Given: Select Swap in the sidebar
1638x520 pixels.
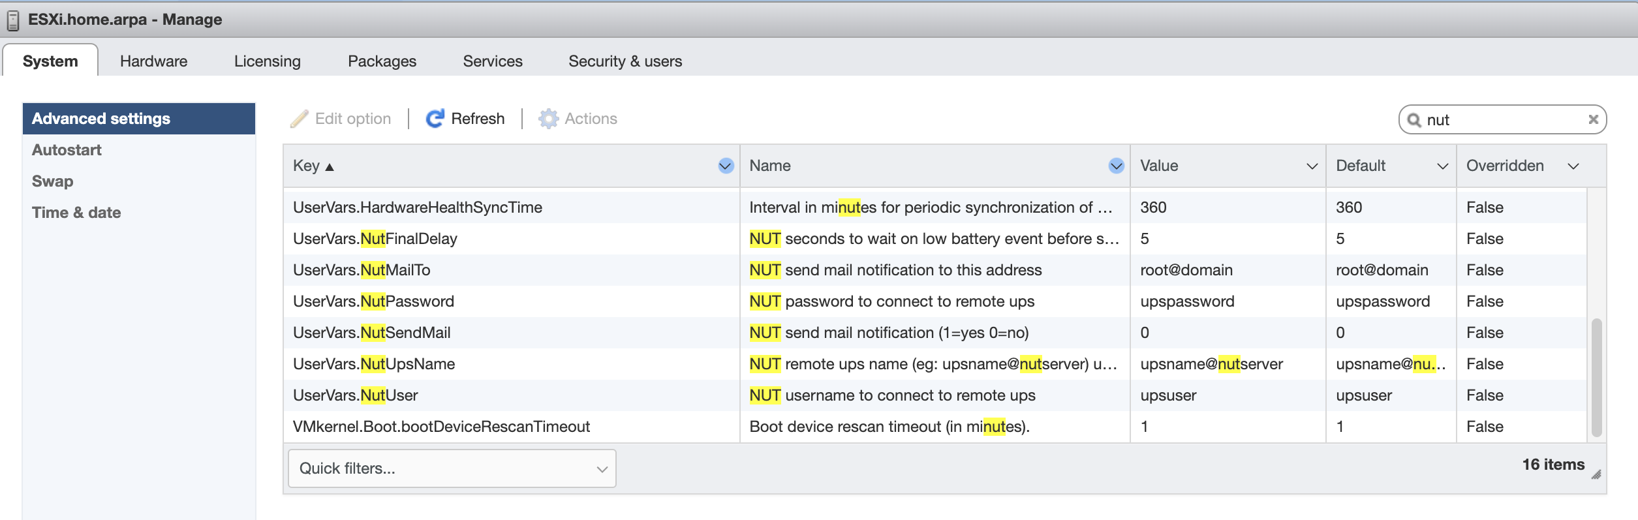Looking at the screenshot, I should tap(139, 181).
